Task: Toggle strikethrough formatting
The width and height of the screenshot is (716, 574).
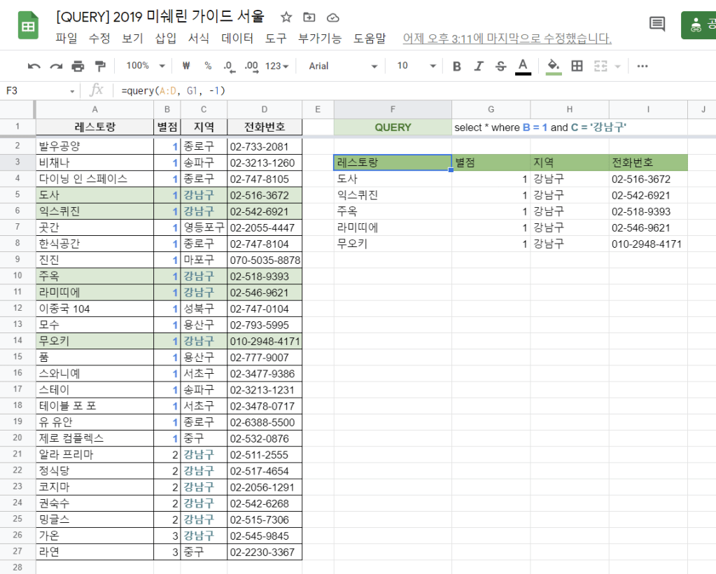Action: tap(500, 66)
